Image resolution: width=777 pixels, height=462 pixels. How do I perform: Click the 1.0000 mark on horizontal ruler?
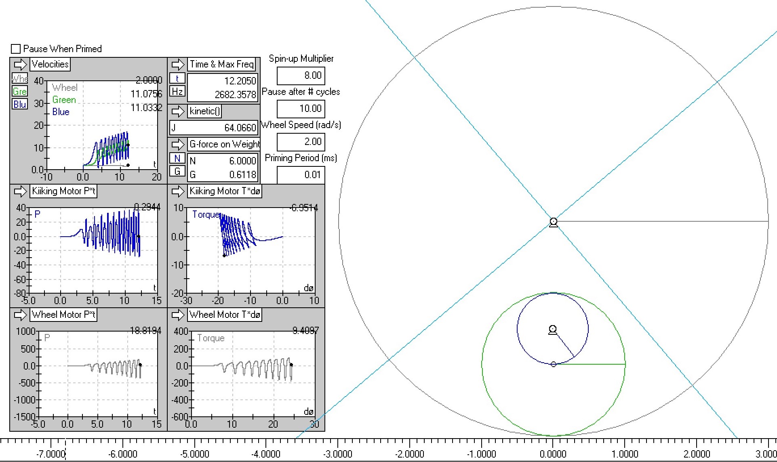pos(625,454)
